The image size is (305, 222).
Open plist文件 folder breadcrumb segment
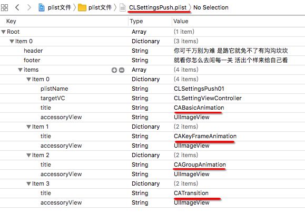(x=100, y=7)
